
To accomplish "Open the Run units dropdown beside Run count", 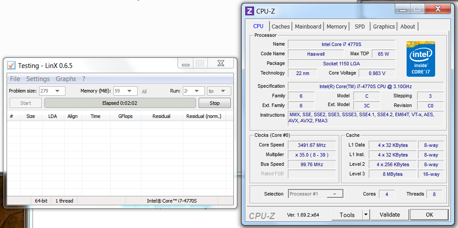I will [219, 91].
